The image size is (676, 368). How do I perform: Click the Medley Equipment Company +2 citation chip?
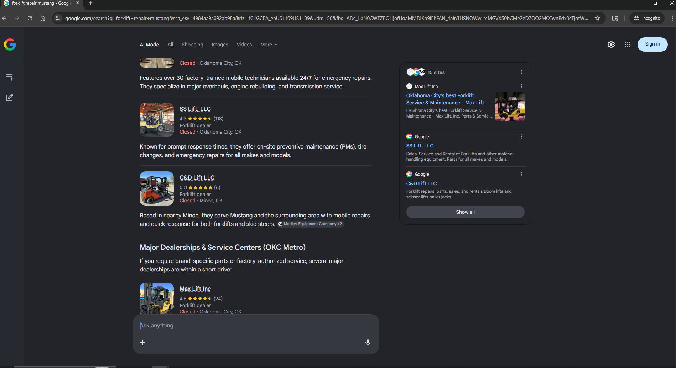pos(310,224)
